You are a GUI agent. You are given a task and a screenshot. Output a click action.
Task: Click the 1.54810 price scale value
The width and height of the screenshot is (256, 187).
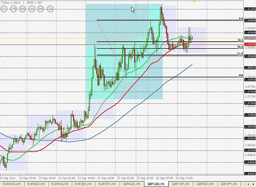click(x=250, y=155)
